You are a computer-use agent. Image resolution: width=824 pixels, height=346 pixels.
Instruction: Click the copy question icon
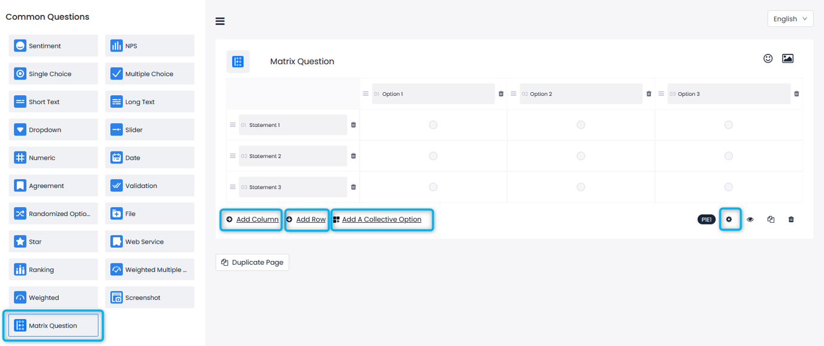tap(771, 220)
